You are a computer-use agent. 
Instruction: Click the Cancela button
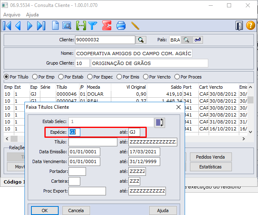tap(76, 211)
